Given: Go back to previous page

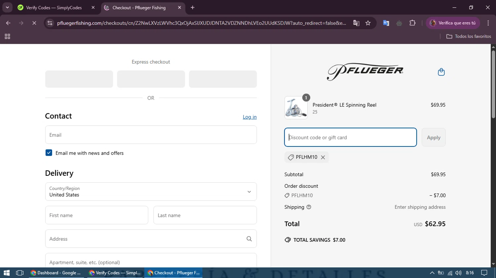Looking at the screenshot, I should [x=8, y=23].
